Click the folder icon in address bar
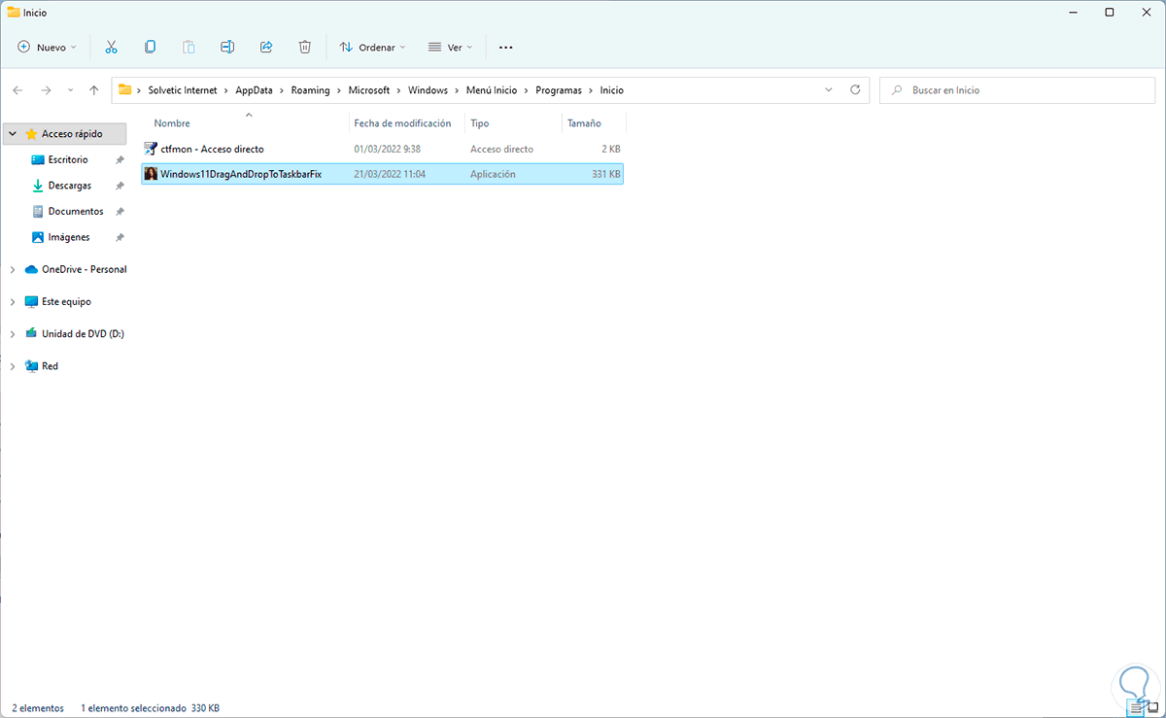The image size is (1166, 718). coord(124,89)
